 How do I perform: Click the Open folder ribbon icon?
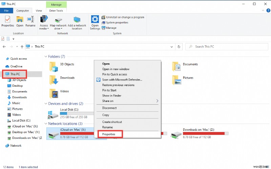click(x=20, y=19)
